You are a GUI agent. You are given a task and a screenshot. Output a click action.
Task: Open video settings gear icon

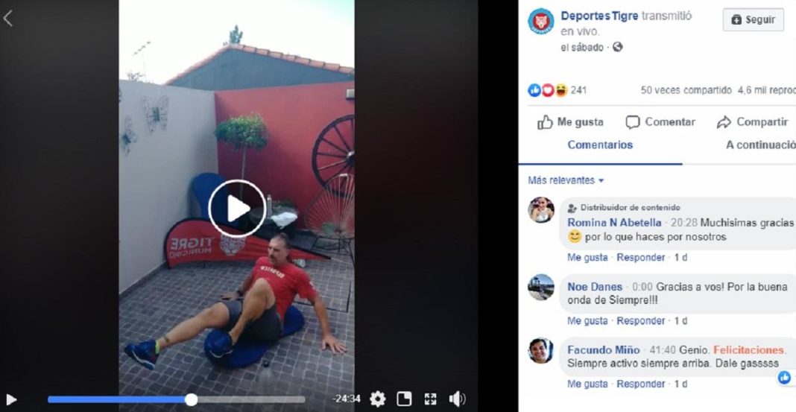tap(377, 399)
